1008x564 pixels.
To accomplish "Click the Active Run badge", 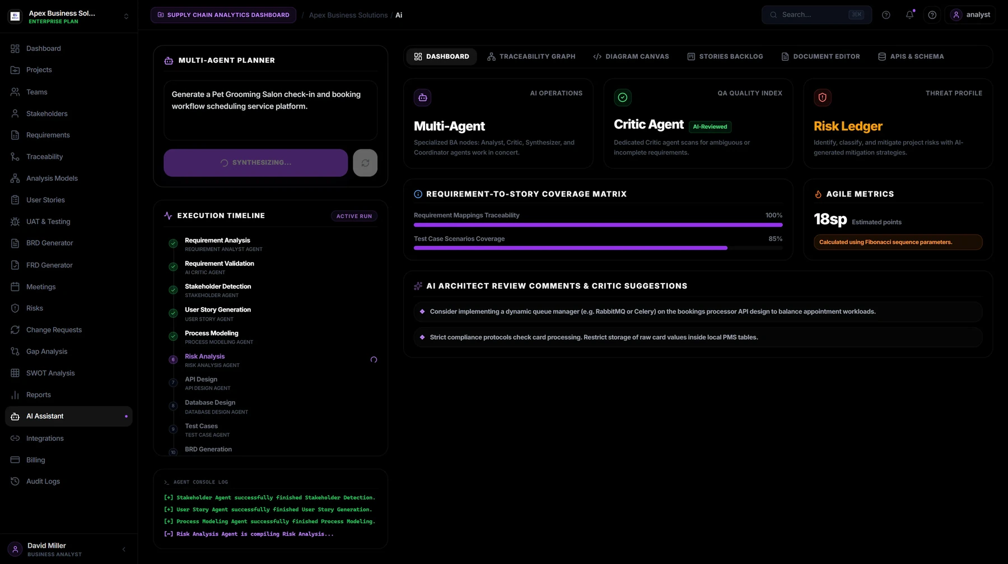I will tap(354, 216).
